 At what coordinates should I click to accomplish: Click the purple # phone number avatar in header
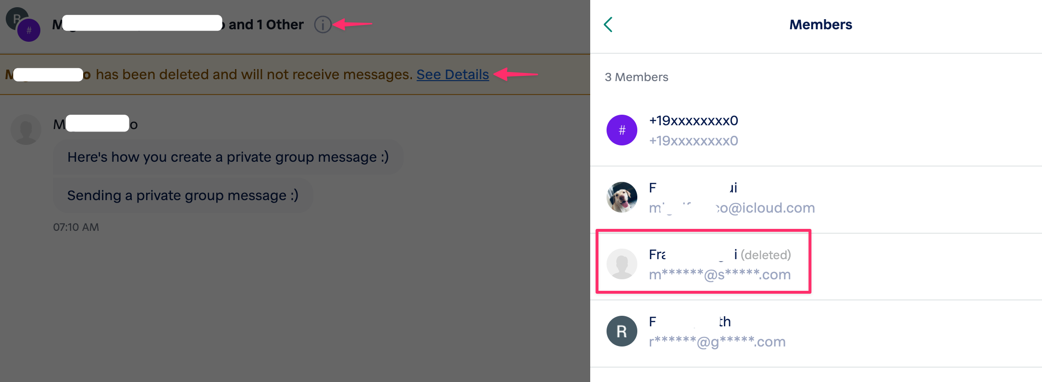point(28,30)
